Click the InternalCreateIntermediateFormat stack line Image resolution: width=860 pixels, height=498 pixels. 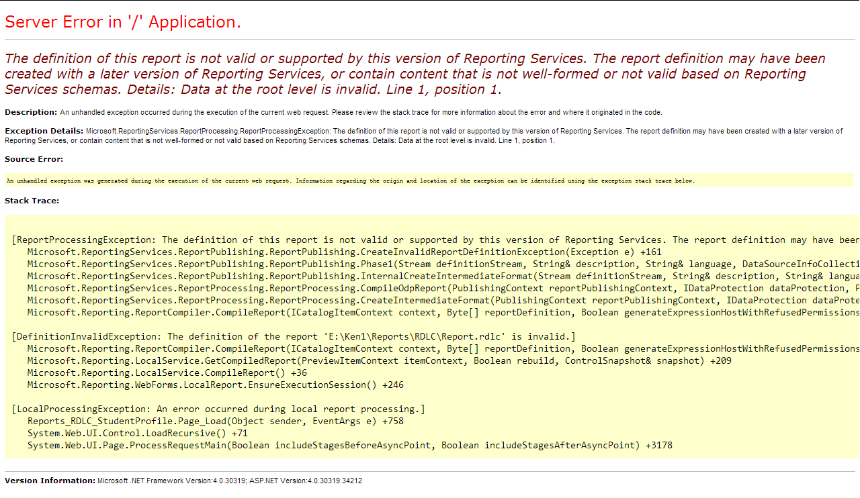443,276
